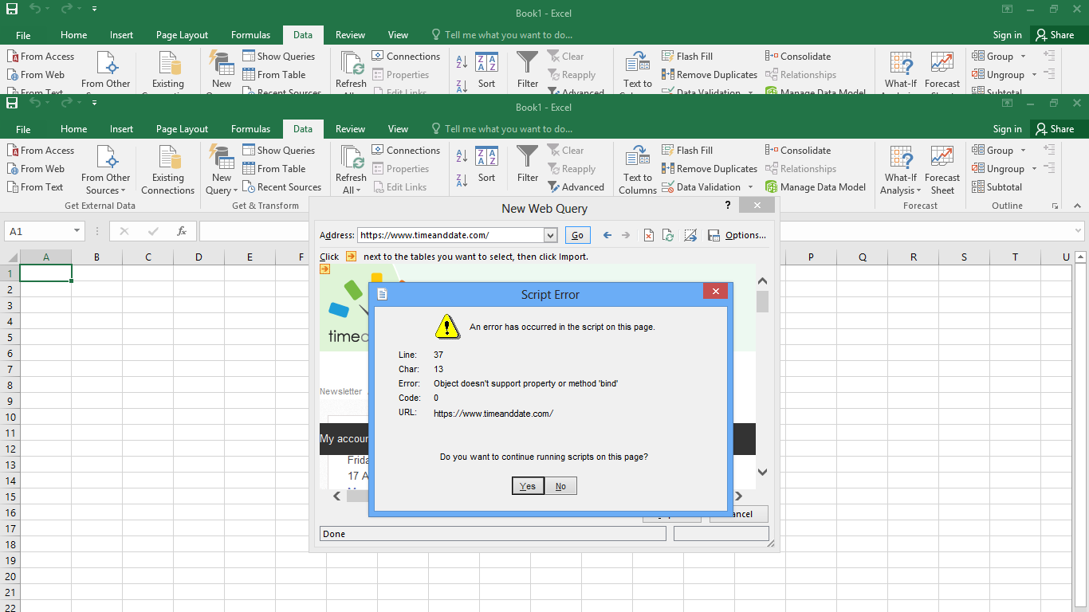This screenshot has width=1089, height=612.
Task: Open Existing Connections in the lower ribbon
Action: [167, 169]
